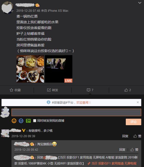
Task: Open the comments tab showing 7
Action: 90,90
